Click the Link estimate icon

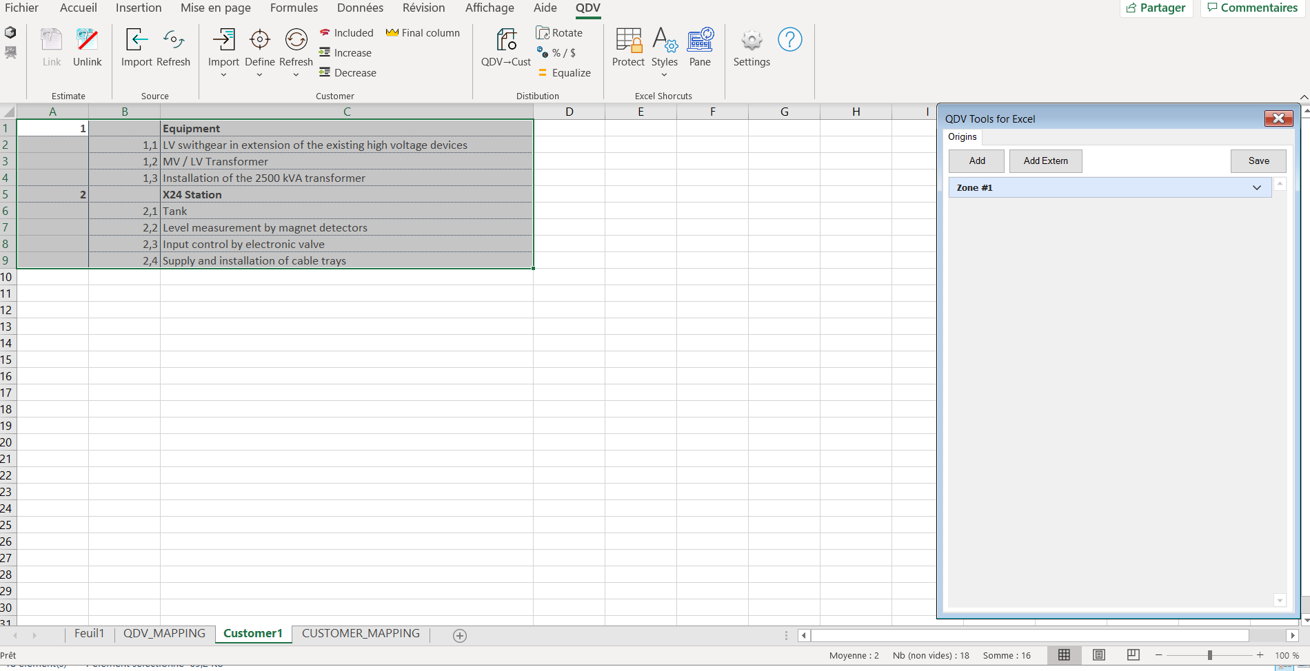click(x=52, y=41)
